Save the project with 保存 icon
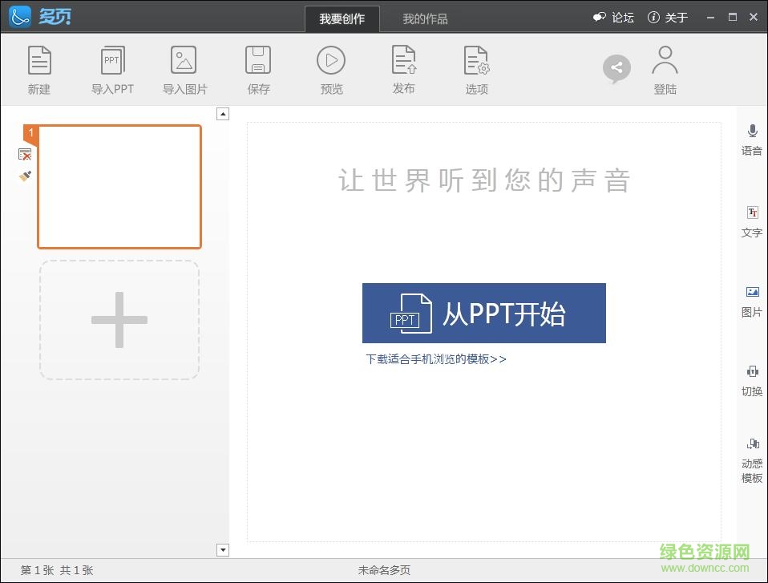This screenshot has width=768, height=583. click(258, 61)
